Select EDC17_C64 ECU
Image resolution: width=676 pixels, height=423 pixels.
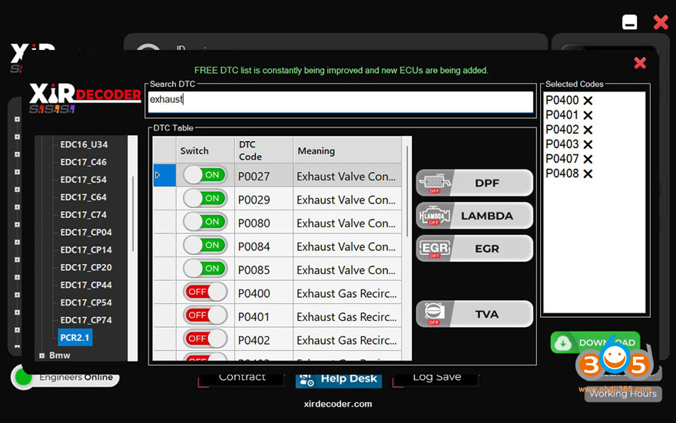83,197
